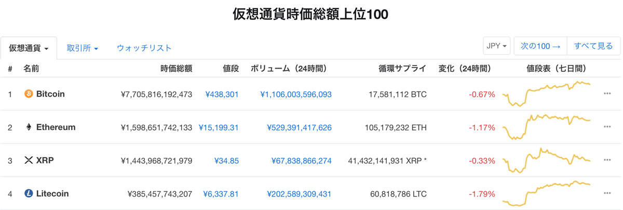Open the Litecoin name link
Screen dimensions: 623x210
pos(52,194)
